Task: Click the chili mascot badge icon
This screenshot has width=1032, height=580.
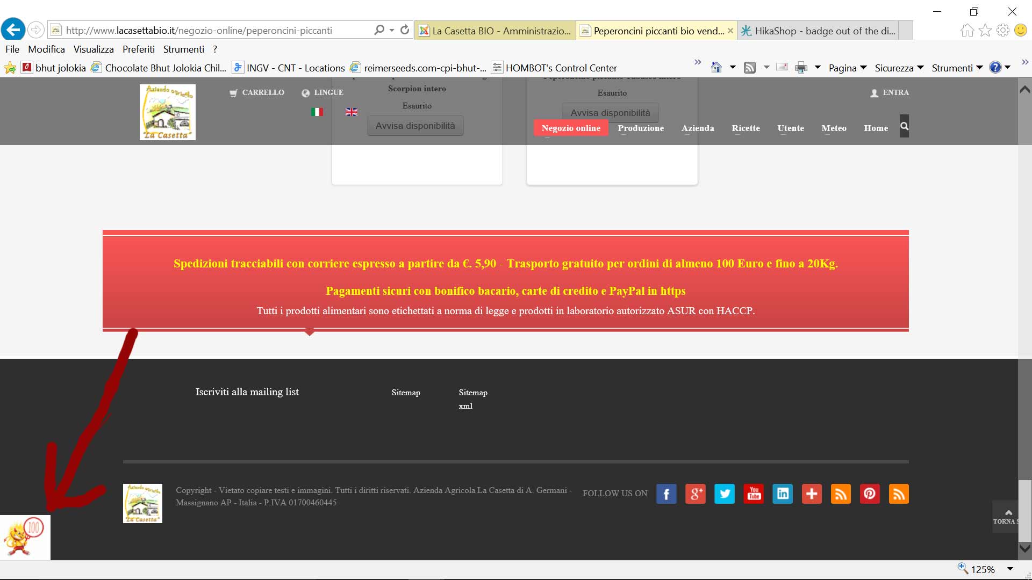Action: pyautogui.click(x=24, y=538)
